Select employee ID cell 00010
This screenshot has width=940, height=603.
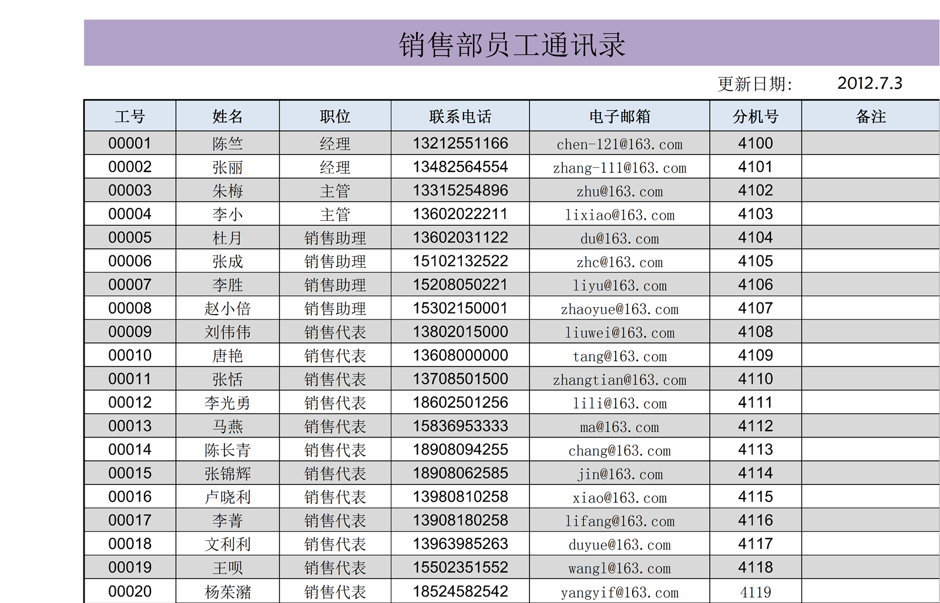pyautogui.click(x=130, y=356)
